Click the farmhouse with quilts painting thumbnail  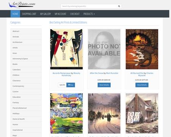point(142,113)
